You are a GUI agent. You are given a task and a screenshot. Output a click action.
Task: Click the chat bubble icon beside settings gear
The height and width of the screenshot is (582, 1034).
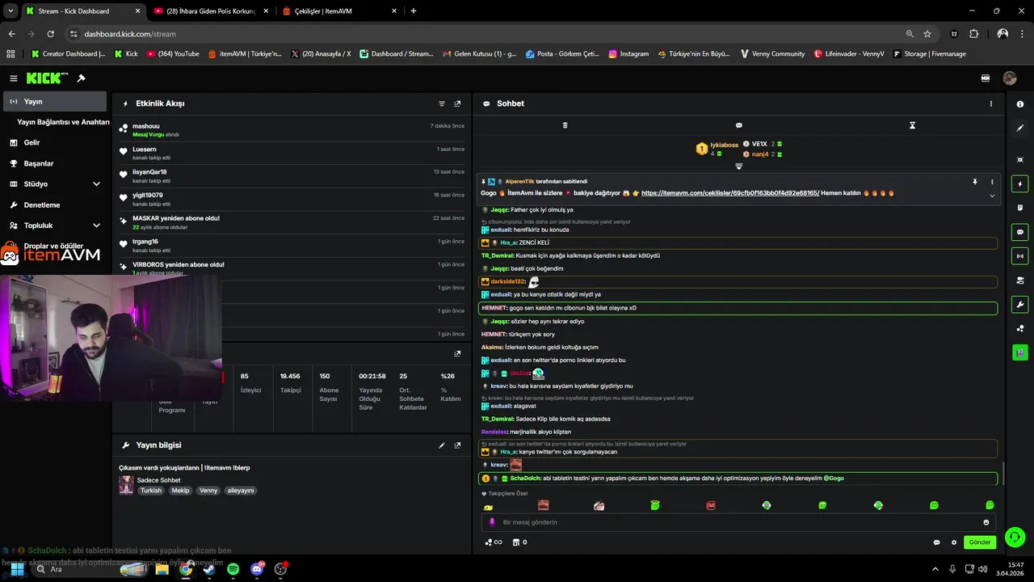[x=936, y=542]
